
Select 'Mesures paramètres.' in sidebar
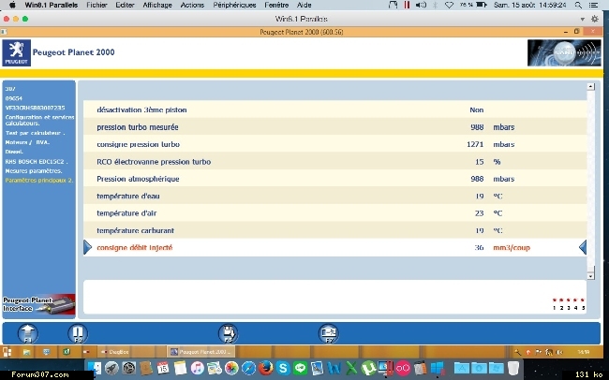34,170
